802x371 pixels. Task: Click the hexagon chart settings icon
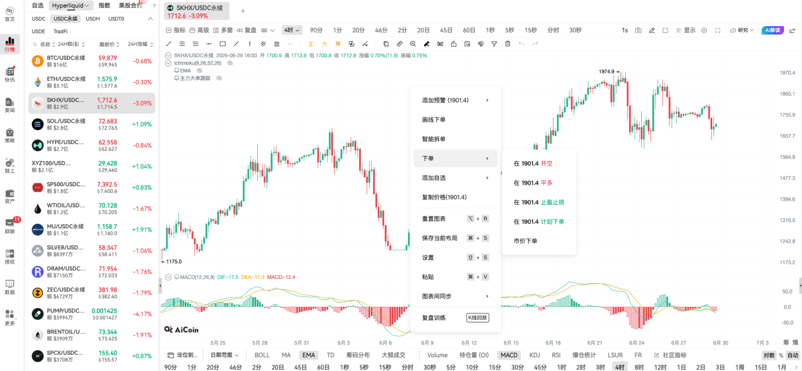704,30
